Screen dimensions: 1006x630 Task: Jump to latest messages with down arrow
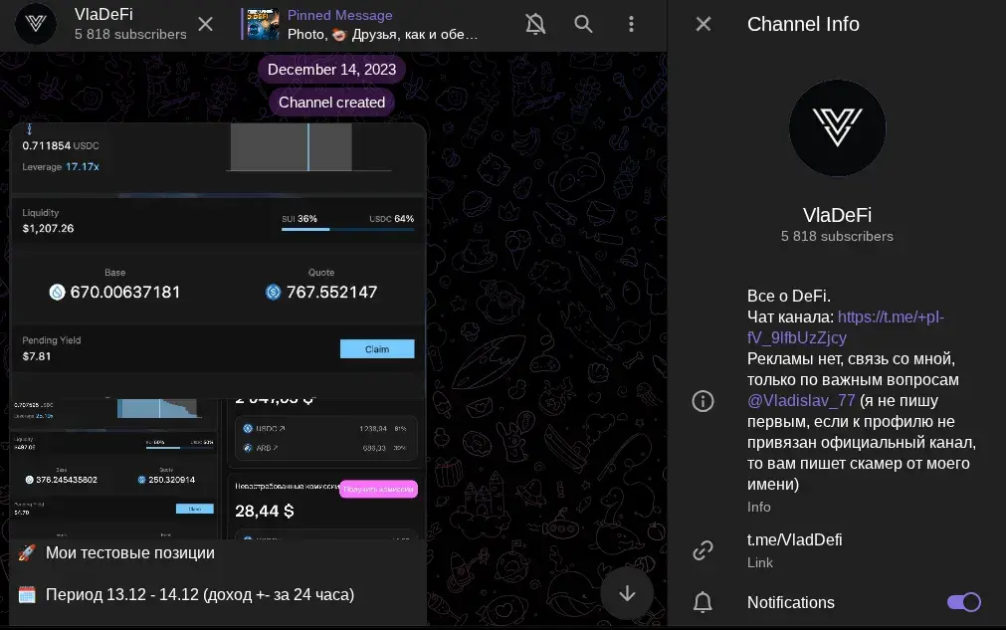[x=627, y=593]
